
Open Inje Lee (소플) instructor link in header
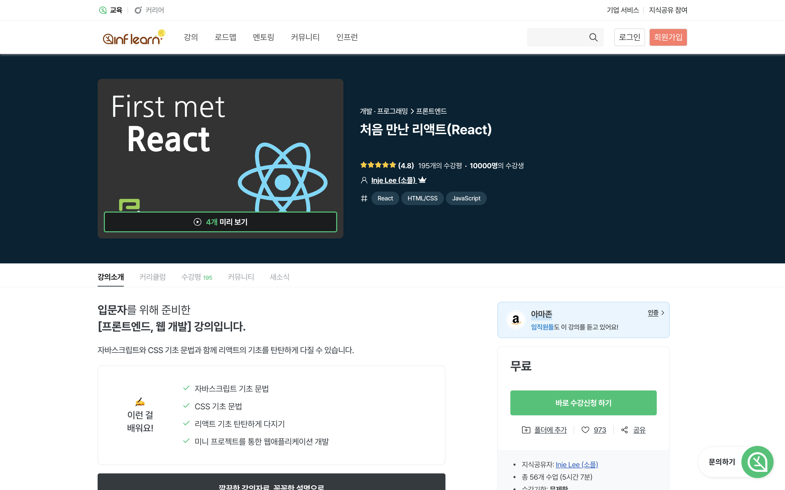tap(394, 180)
